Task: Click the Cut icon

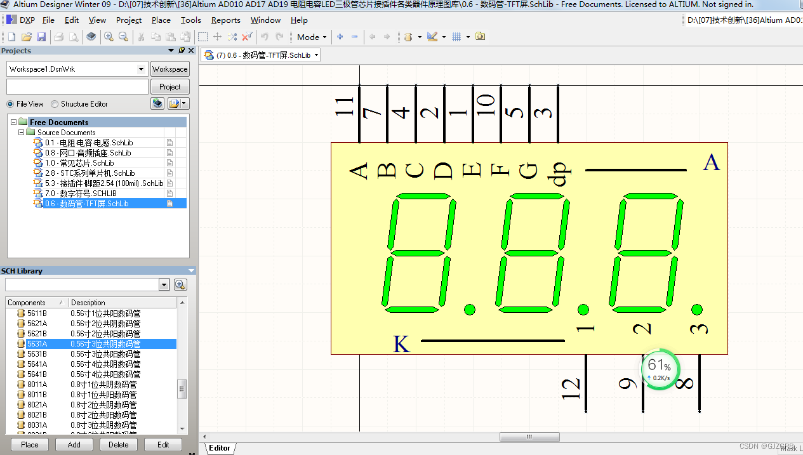Action: [x=141, y=36]
